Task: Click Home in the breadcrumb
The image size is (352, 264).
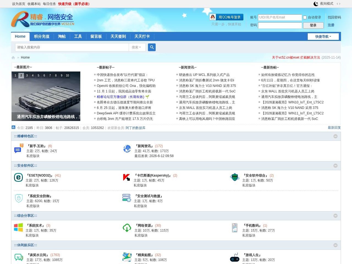Action: click(25, 57)
